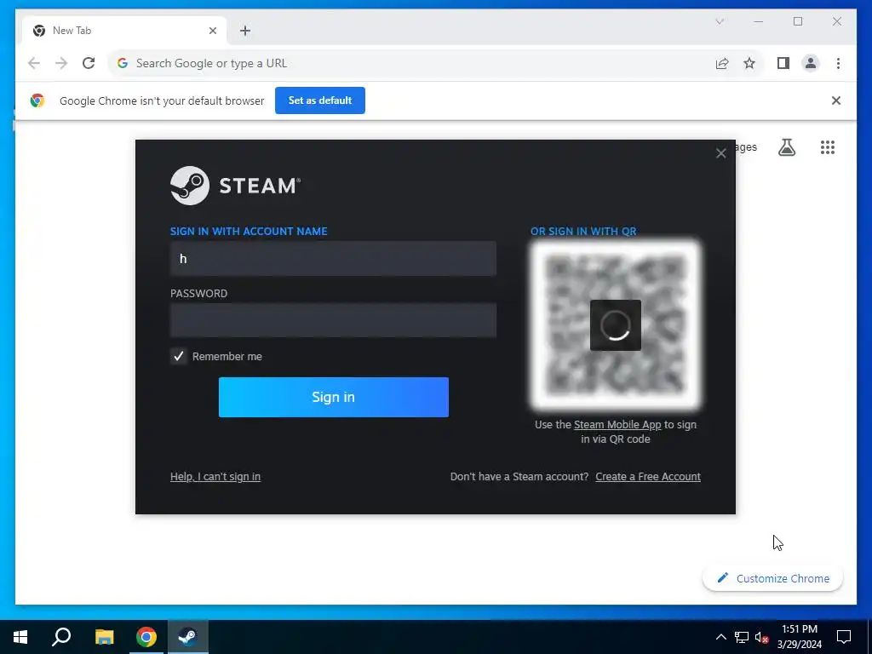Reload the page in Chrome

[x=89, y=63]
